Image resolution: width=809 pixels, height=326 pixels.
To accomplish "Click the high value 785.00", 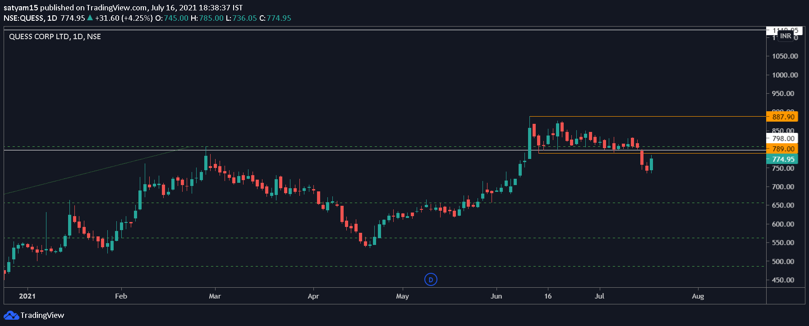I will [211, 18].
